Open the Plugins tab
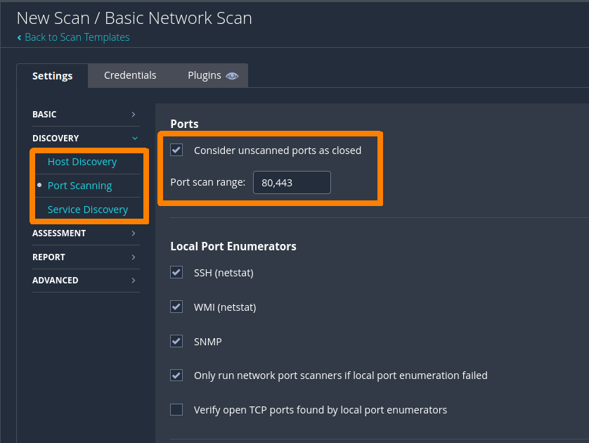 205,75
